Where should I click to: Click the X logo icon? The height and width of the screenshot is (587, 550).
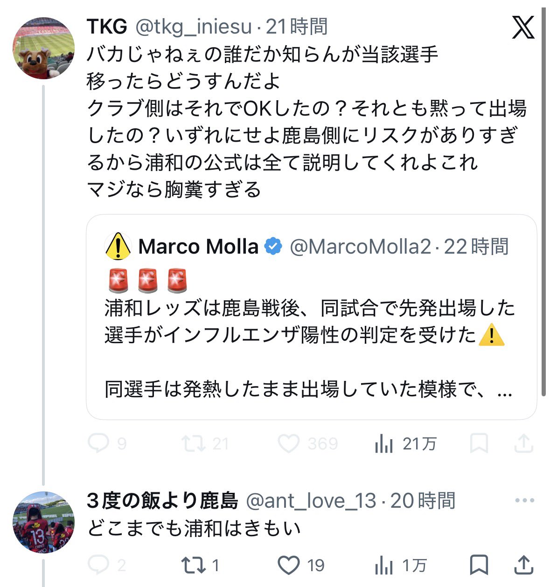[523, 27]
